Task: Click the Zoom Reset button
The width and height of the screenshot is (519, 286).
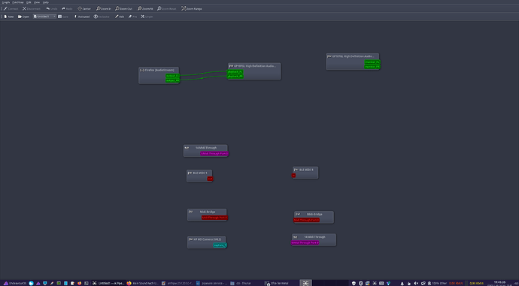Action: coord(167,8)
